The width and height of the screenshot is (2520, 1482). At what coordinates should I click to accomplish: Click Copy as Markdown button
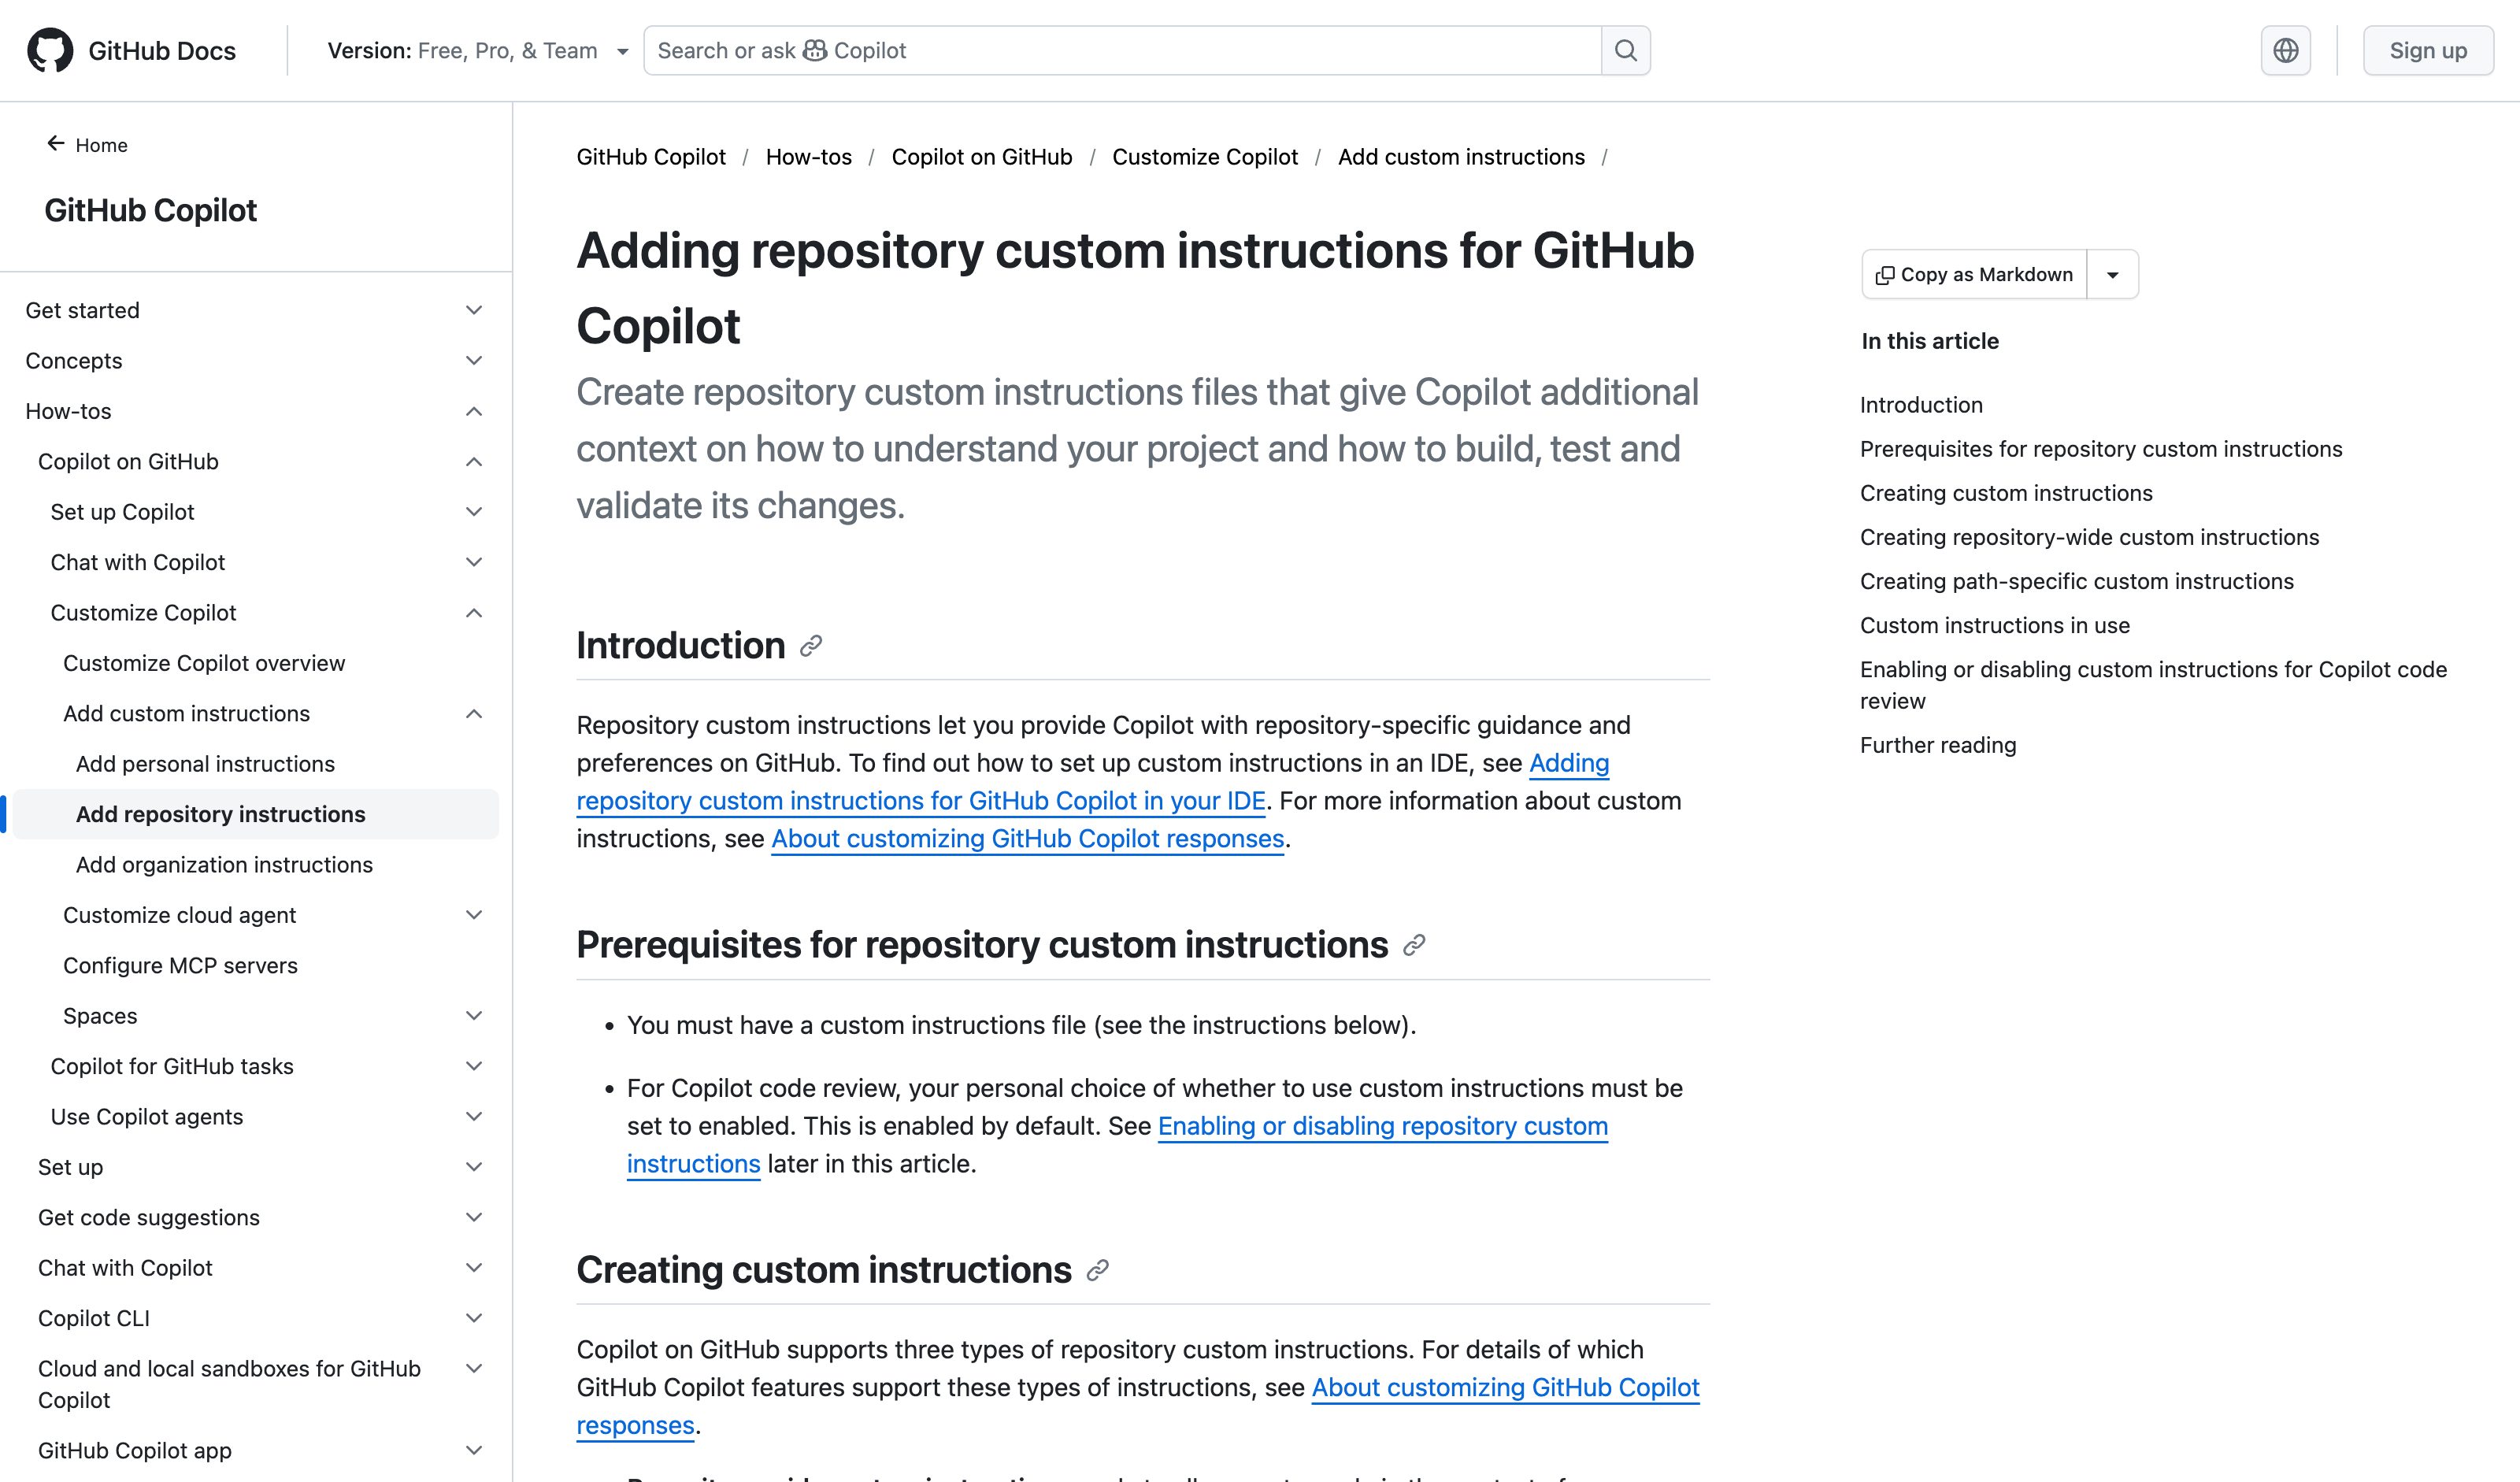point(1974,275)
